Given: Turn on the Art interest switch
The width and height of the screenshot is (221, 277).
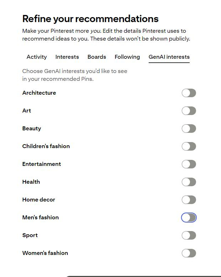Looking at the screenshot, I should [x=189, y=111].
